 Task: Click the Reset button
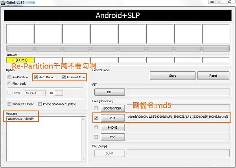point(213,76)
